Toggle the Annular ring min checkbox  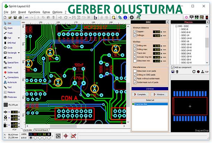pyautogui.click(x=135, y=57)
